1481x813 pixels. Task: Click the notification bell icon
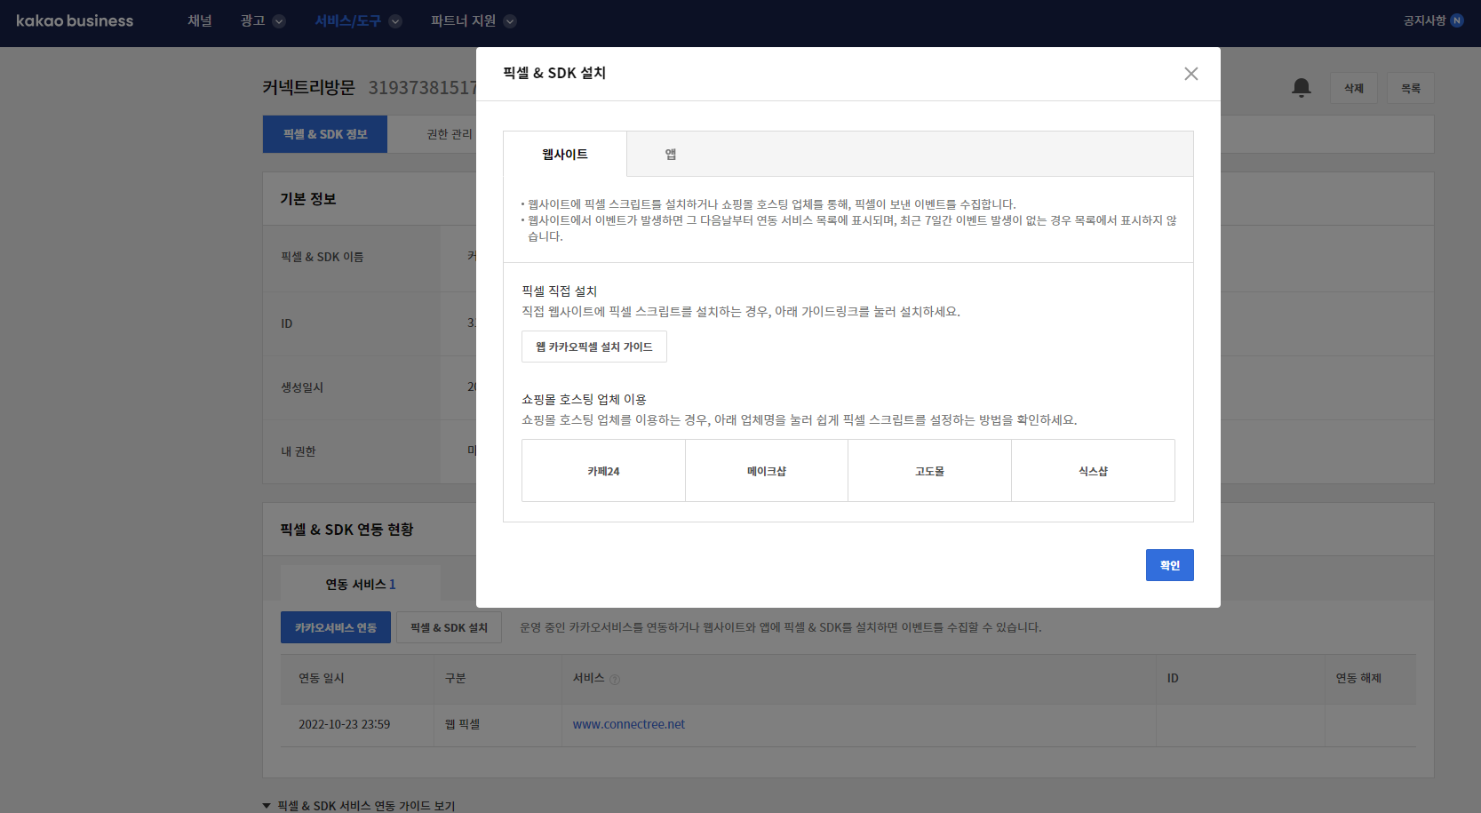coord(1301,87)
